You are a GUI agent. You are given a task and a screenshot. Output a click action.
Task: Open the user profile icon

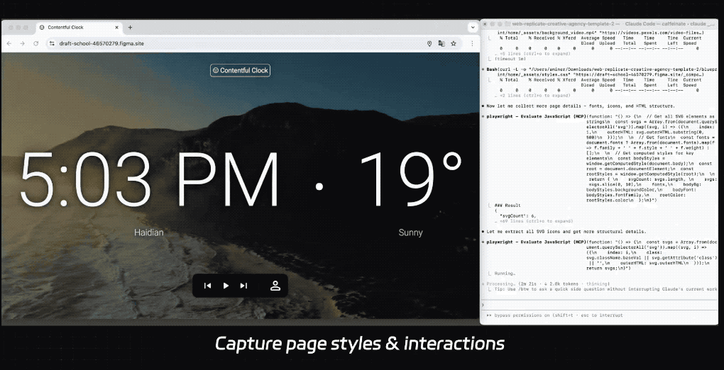click(275, 286)
